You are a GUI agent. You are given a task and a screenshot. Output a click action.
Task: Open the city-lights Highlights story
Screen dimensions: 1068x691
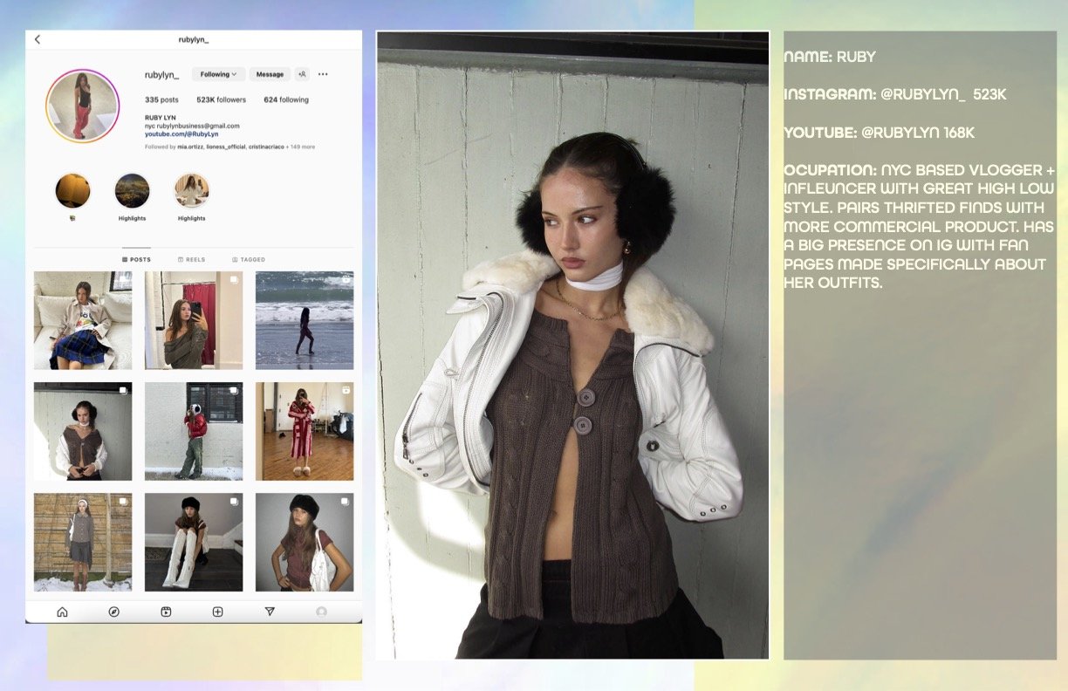click(132, 190)
